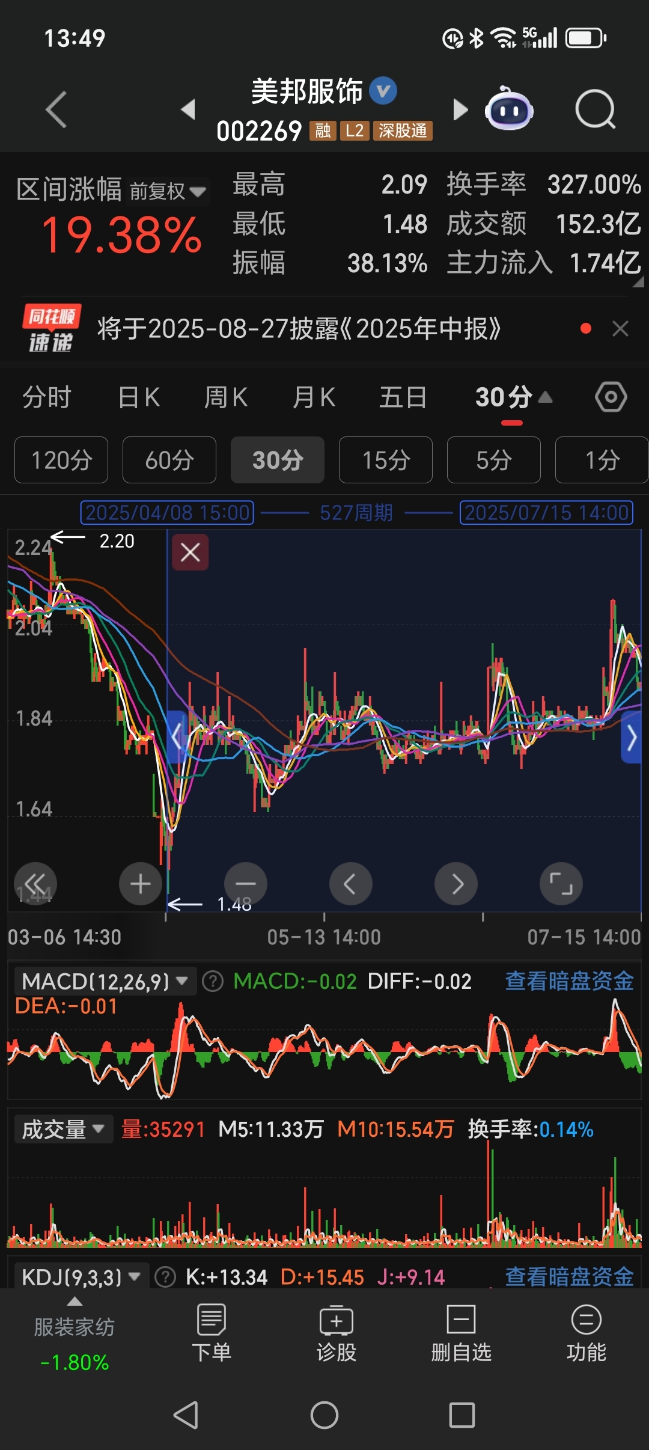Tap the 成交额 152.3亿 stat

pos(544,224)
